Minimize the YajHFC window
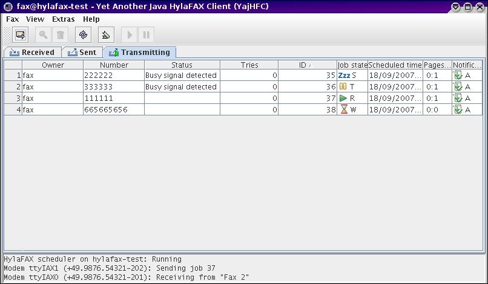This screenshot has width=488, height=284. (x=456, y=7)
